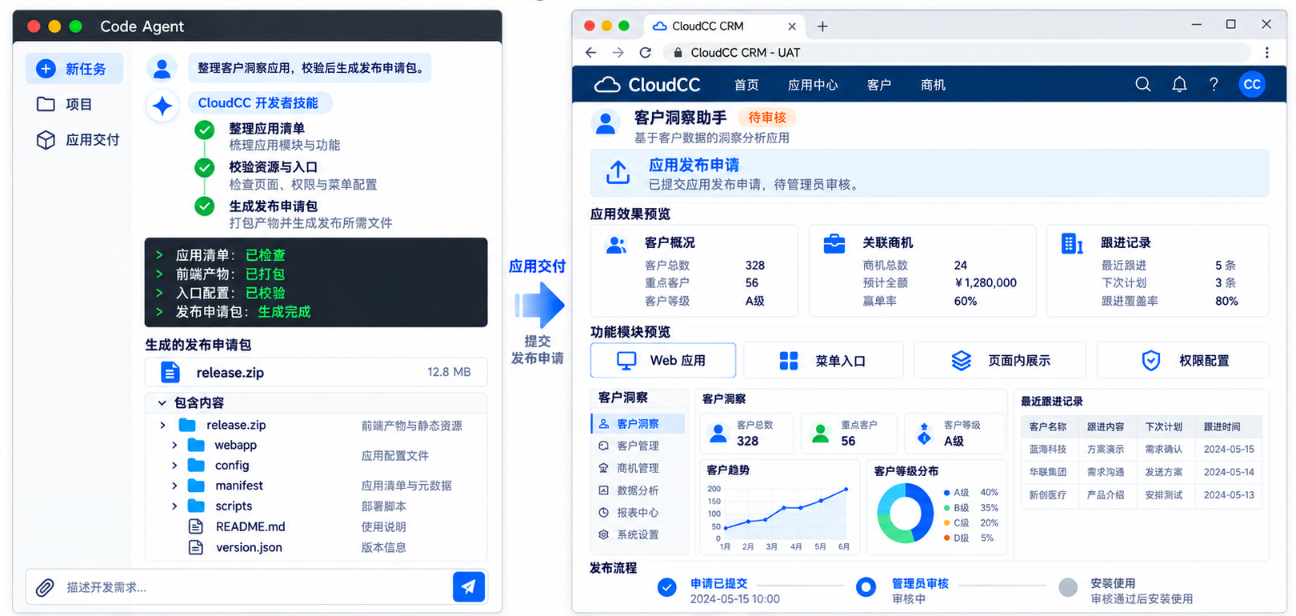Open the CC user avatar menu
This screenshot has height=616, width=1296.
point(1252,84)
